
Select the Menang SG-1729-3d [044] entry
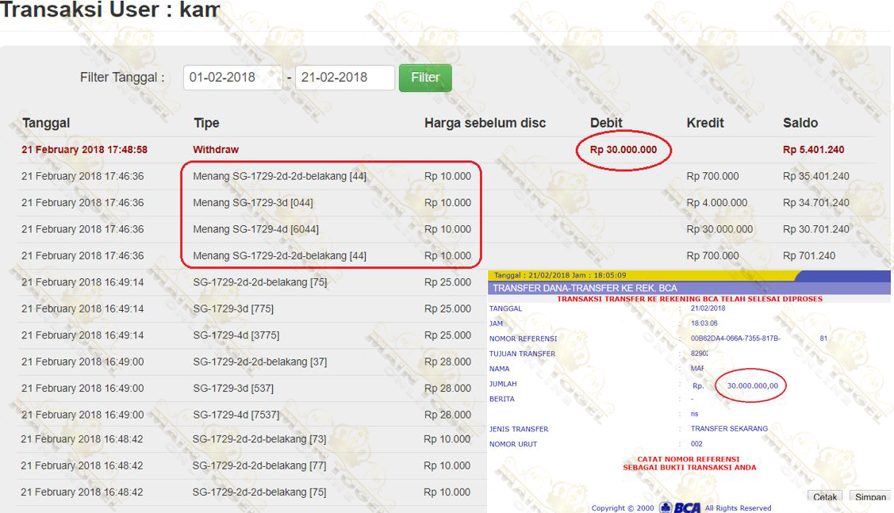[252, 203]
